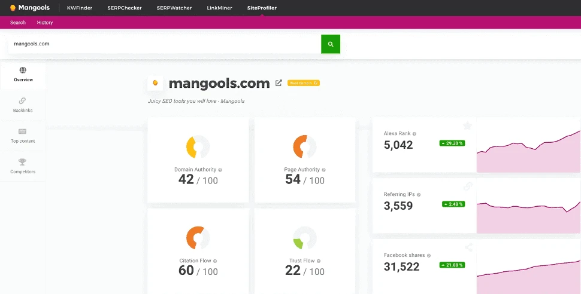Viewport: 581px width, 294px height.
Task: Click 'Juicy SEO tools you will love' description
Action: [196, 101]
